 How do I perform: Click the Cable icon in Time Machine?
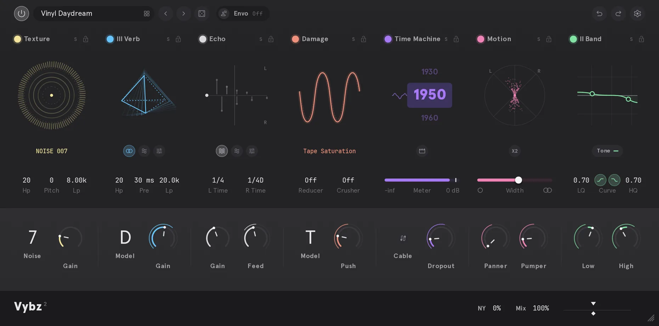click(403, 238)
